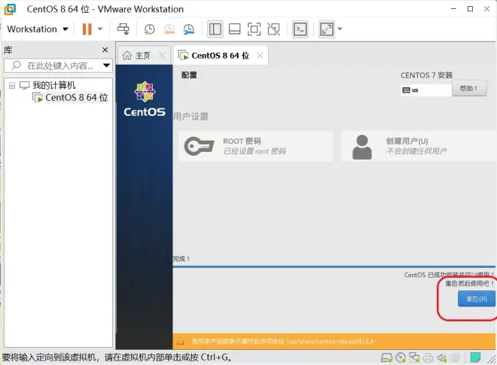Click the CD/DVD drive status icon
Image resolution: width=497 pixels, height=365 pixels.
[401, 357]
